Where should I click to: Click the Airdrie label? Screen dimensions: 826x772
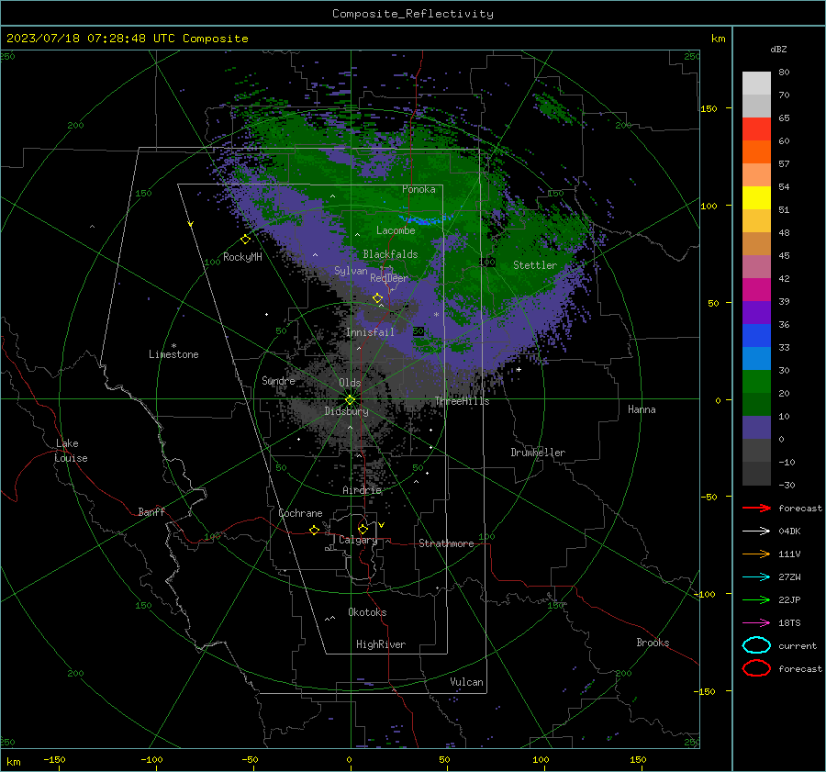(362, 490)
